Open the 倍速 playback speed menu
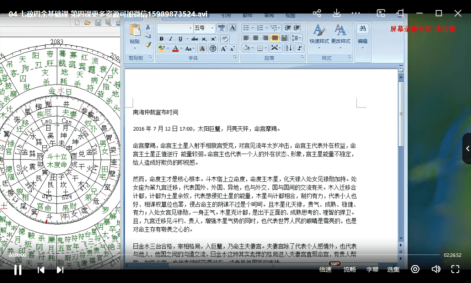 tap(325, 270)
